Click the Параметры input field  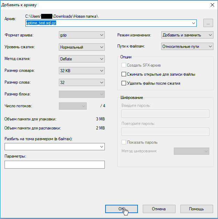tap(55, 165)
